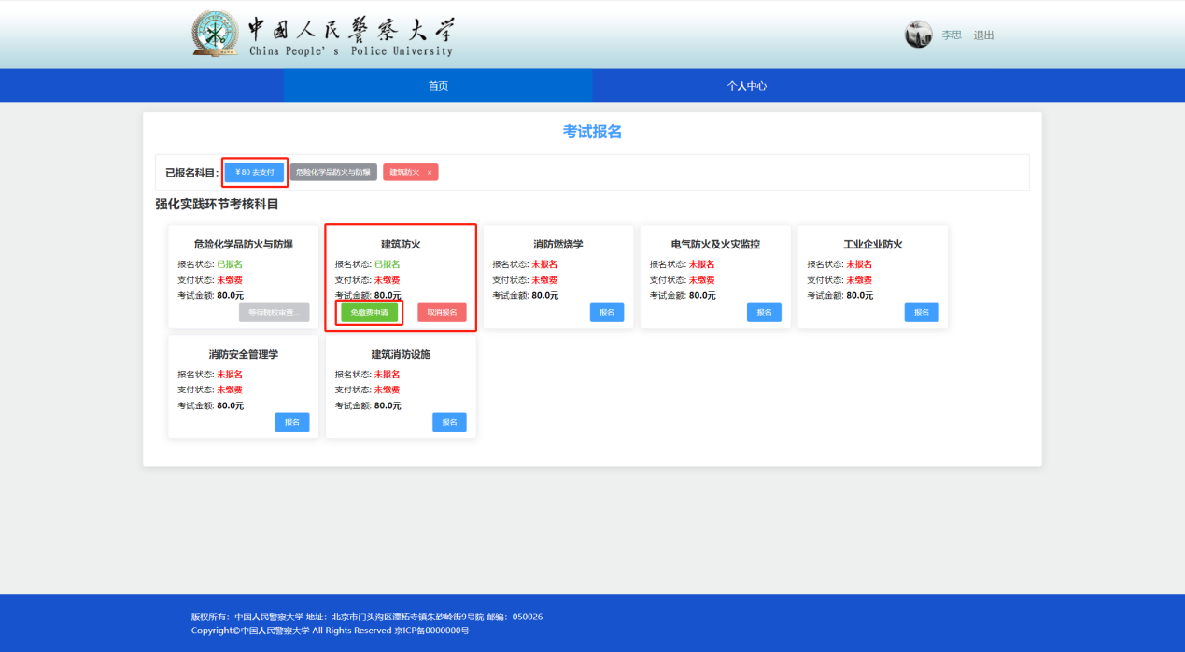The width and height of the screenshot is (1185, 652).
Task: Click the red 建筑防火 registered tag
Action: (404, 173)
